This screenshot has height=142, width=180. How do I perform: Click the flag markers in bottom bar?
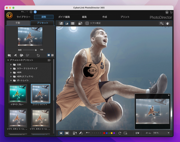[x=88, y=133]
